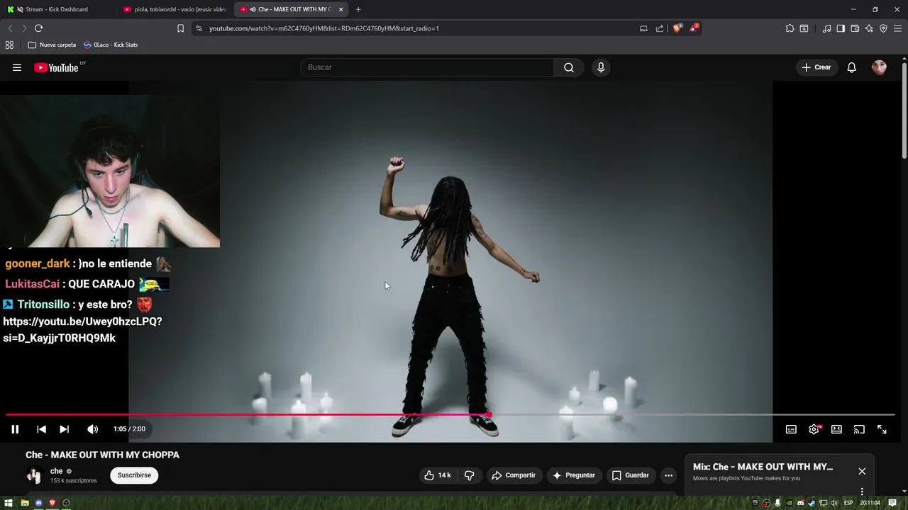Skip to the previous video
The width and height of the screenshot is (908, 510).
[41, 429]
